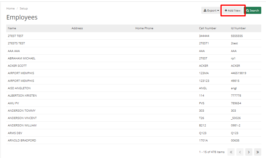
Task: Click Id number 789654
Action: 236,103
